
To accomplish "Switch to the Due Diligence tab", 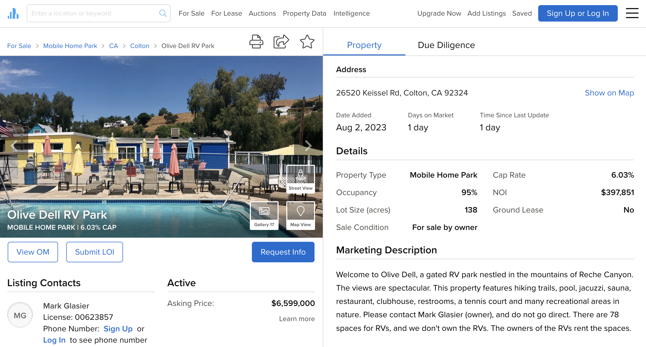I will click(x=446, y=45).
